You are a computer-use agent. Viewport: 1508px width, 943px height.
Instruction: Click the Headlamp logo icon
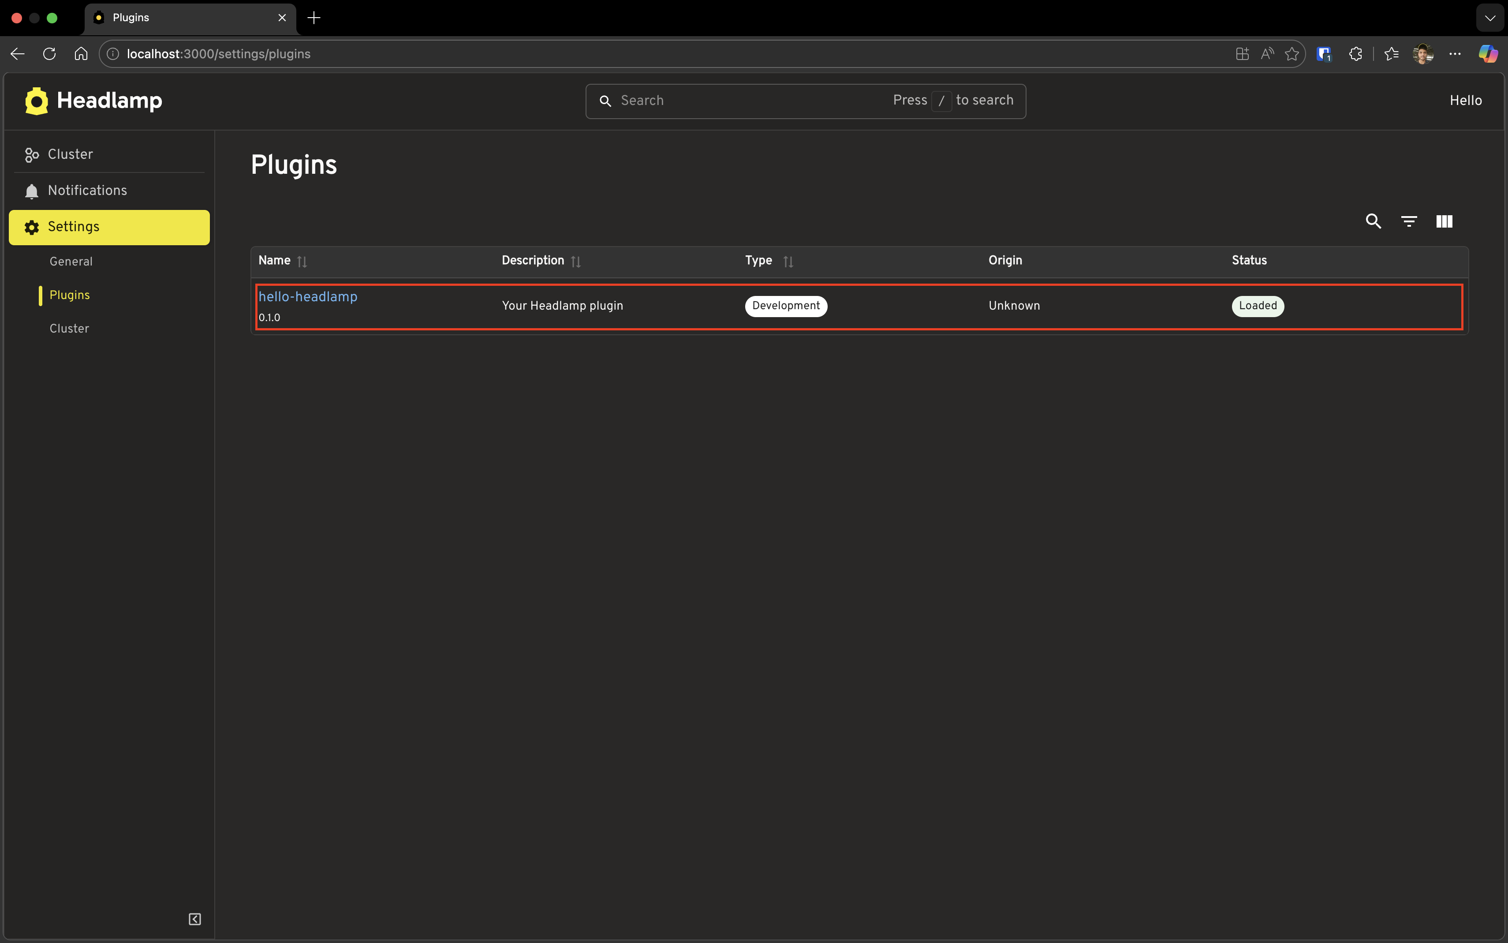click(x=36, y=101)
